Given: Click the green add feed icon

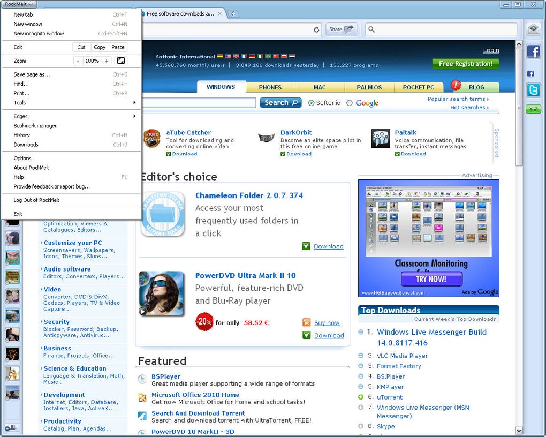Looking at the screenshot, I should 533,109.
